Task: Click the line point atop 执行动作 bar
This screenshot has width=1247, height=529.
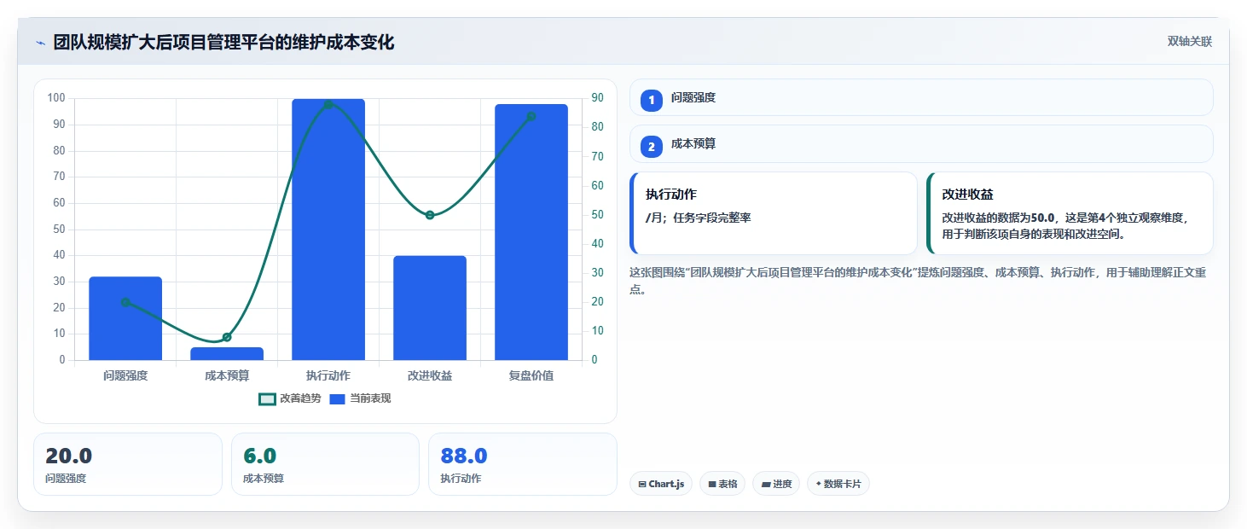Action: click(328, 104)
